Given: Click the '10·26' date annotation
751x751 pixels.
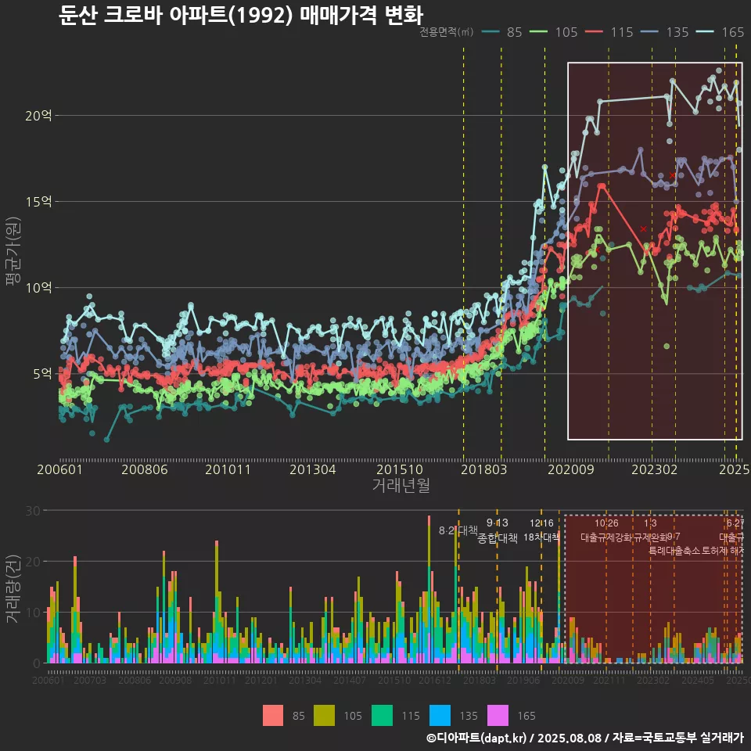Looking at the screenshot, I should click(606, 523).
